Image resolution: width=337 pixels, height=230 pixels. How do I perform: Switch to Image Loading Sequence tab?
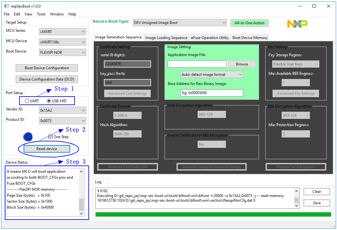coord(166,38)
